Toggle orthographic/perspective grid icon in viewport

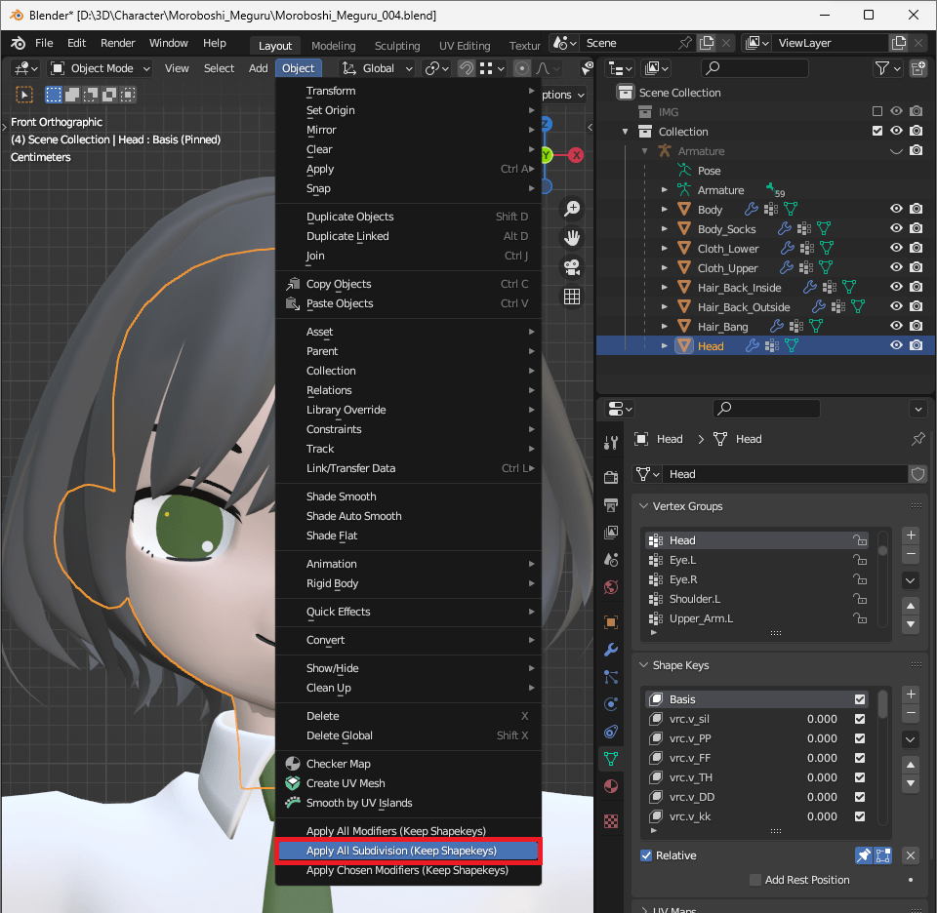(572, 297)
